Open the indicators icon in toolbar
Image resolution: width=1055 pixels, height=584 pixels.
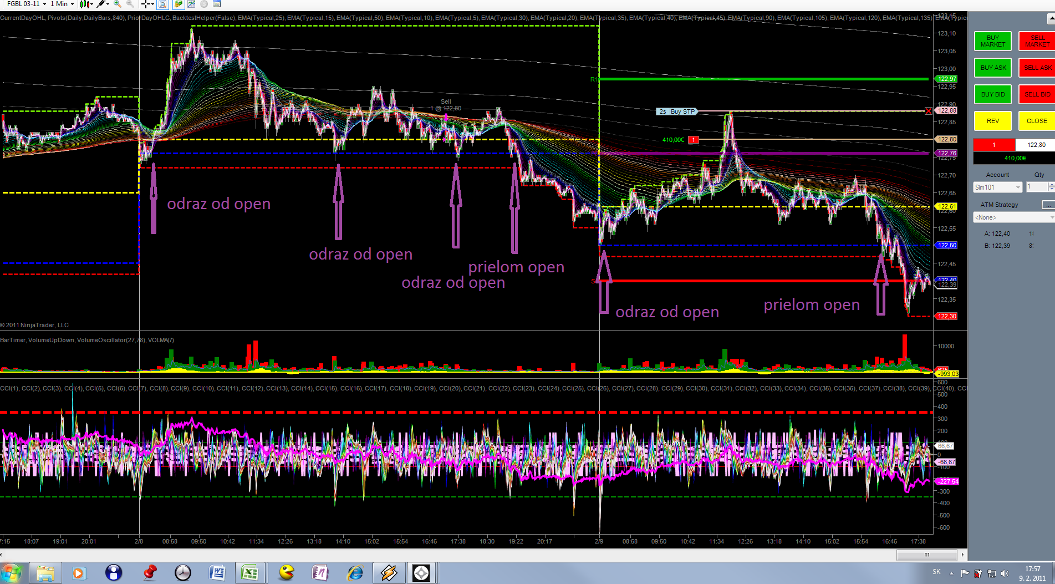coord(191,4)
